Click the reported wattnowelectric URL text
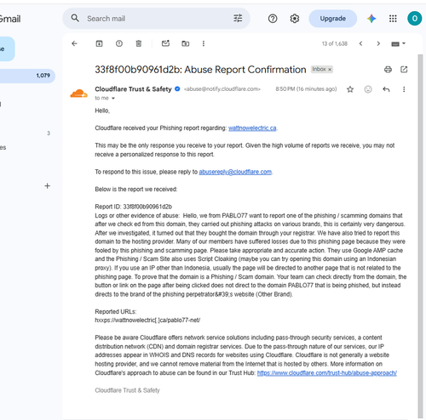The height and width of the screenshot is (420, 426). point(147,321)
